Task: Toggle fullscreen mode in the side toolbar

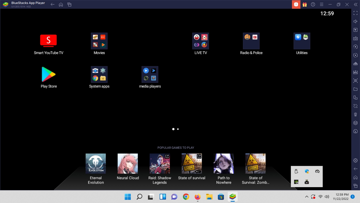Action: (x=355, y=13)
